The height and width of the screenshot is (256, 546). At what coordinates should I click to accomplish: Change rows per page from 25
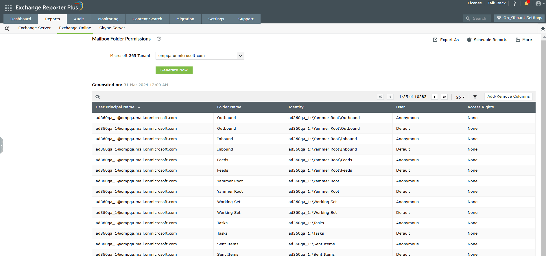click(x=460, y=97)
